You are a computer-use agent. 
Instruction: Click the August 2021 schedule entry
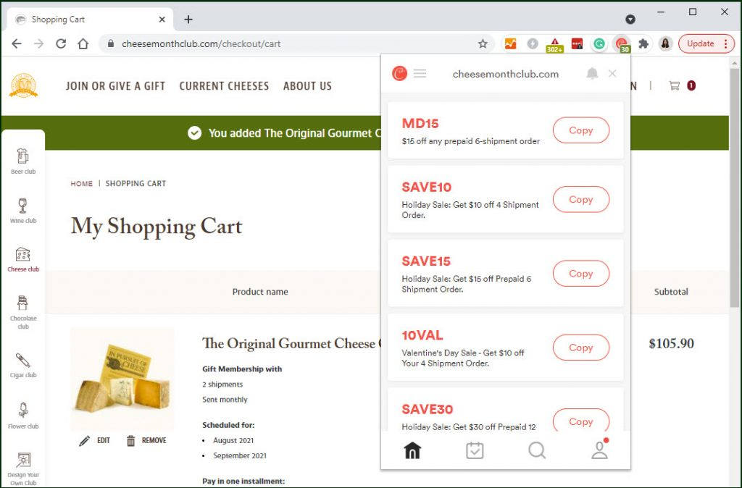coord(233,440)
